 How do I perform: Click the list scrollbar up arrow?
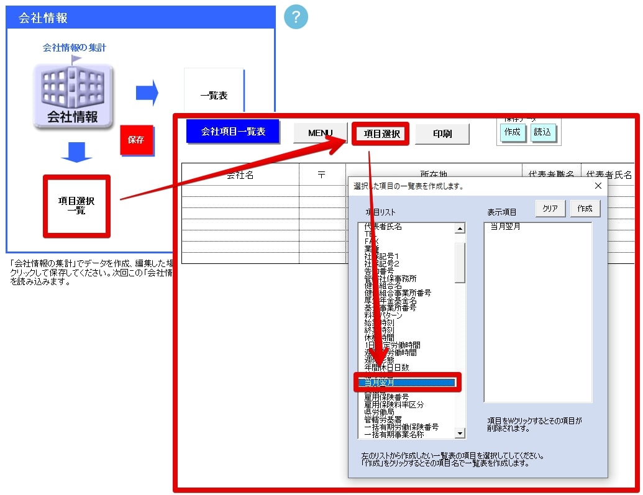coord(460,228)
